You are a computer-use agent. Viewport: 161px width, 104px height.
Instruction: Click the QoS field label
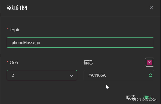(x=14, y=62)
